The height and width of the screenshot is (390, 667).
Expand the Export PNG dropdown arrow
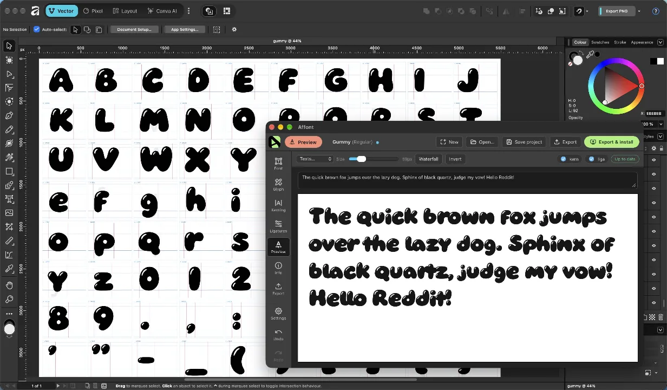(639, 11)
